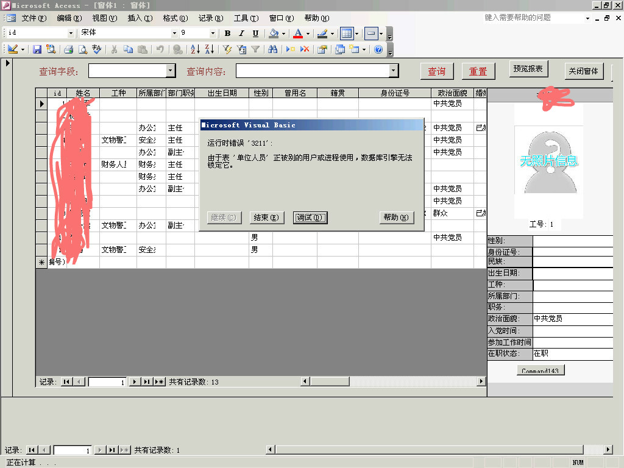Click the 13-record subform's horizontal scrollbar
The height and width of the screenshot is (468, 624).
click(x=393, y=381)
